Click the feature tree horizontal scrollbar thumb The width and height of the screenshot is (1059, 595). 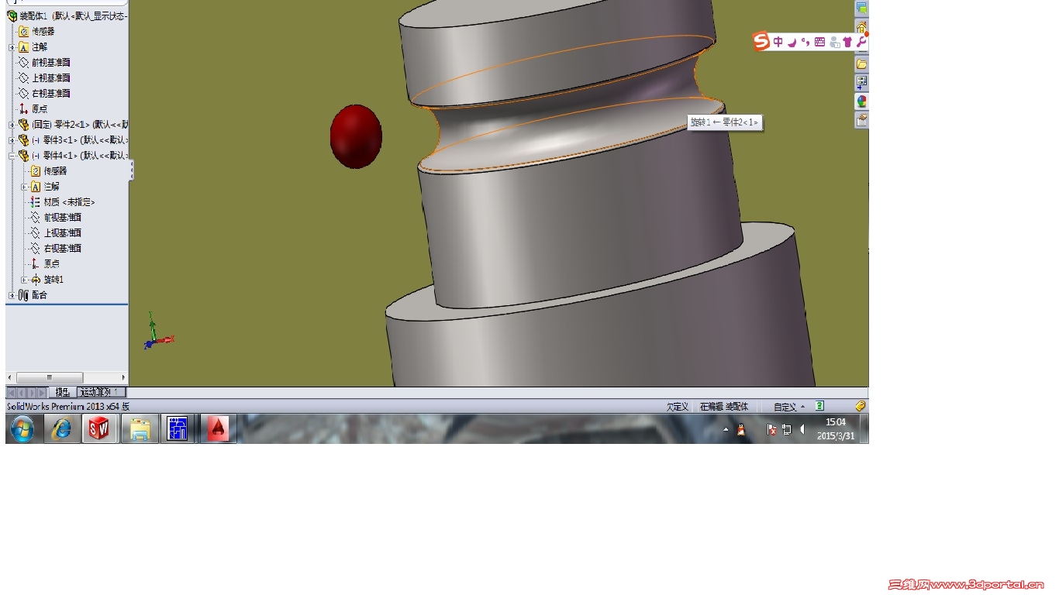[49, 377]
